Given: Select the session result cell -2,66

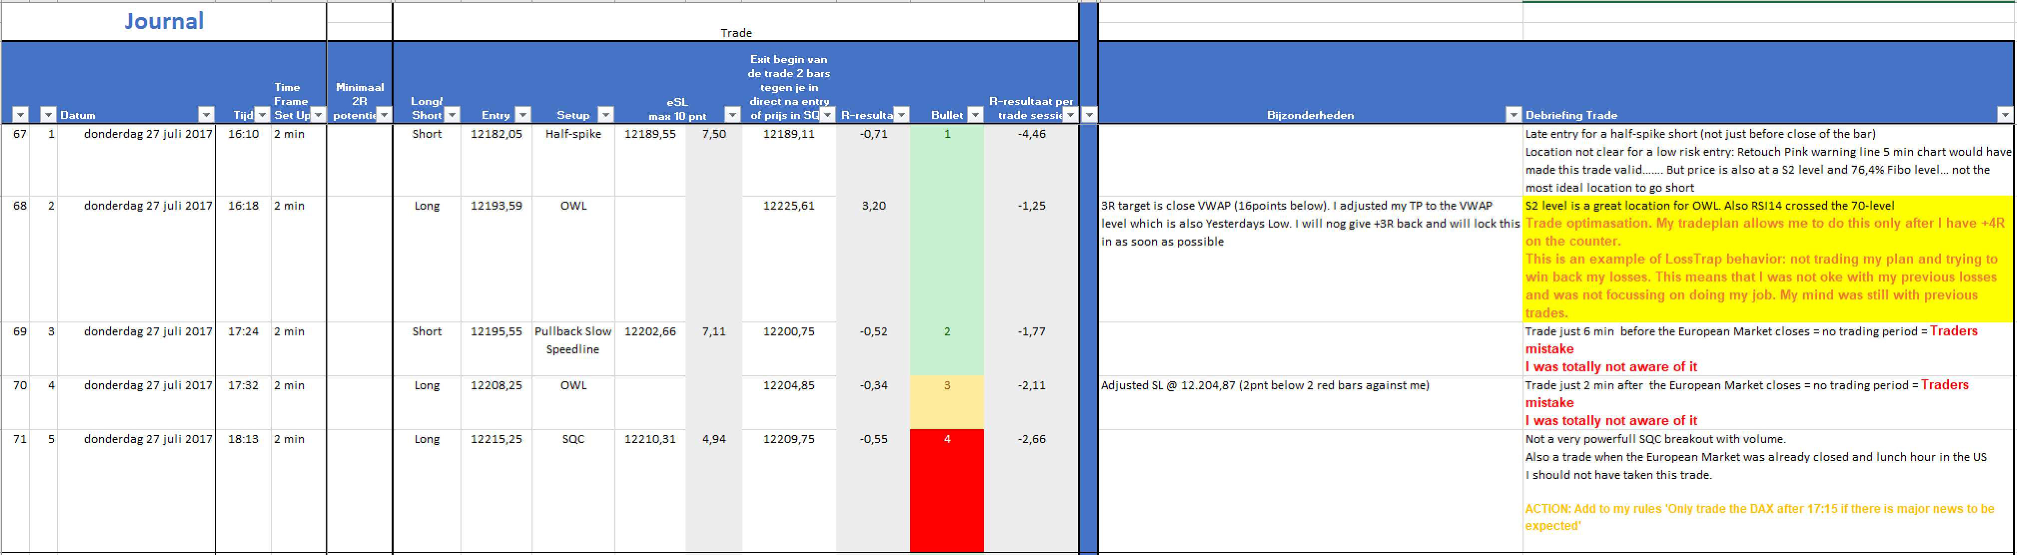Looking at the screenshot, I should click(x=1031, y=491).
